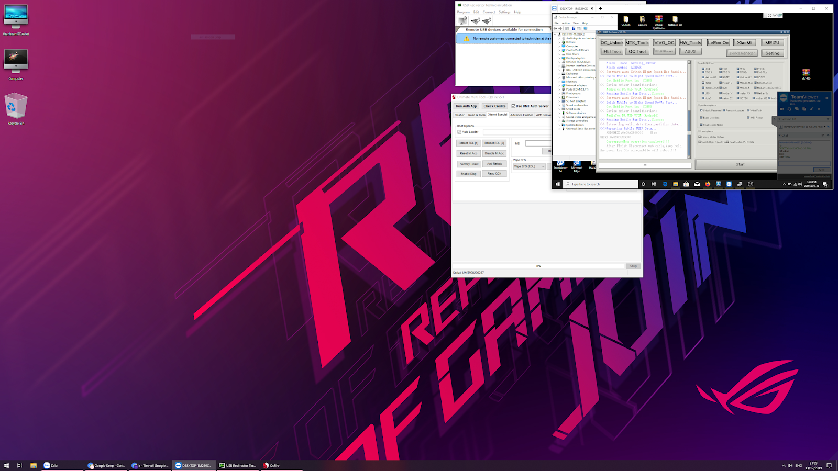The image size is (838, 471).
Task: Click the second USB Redirector toolbar icon
Action: [x=475, y=20]
